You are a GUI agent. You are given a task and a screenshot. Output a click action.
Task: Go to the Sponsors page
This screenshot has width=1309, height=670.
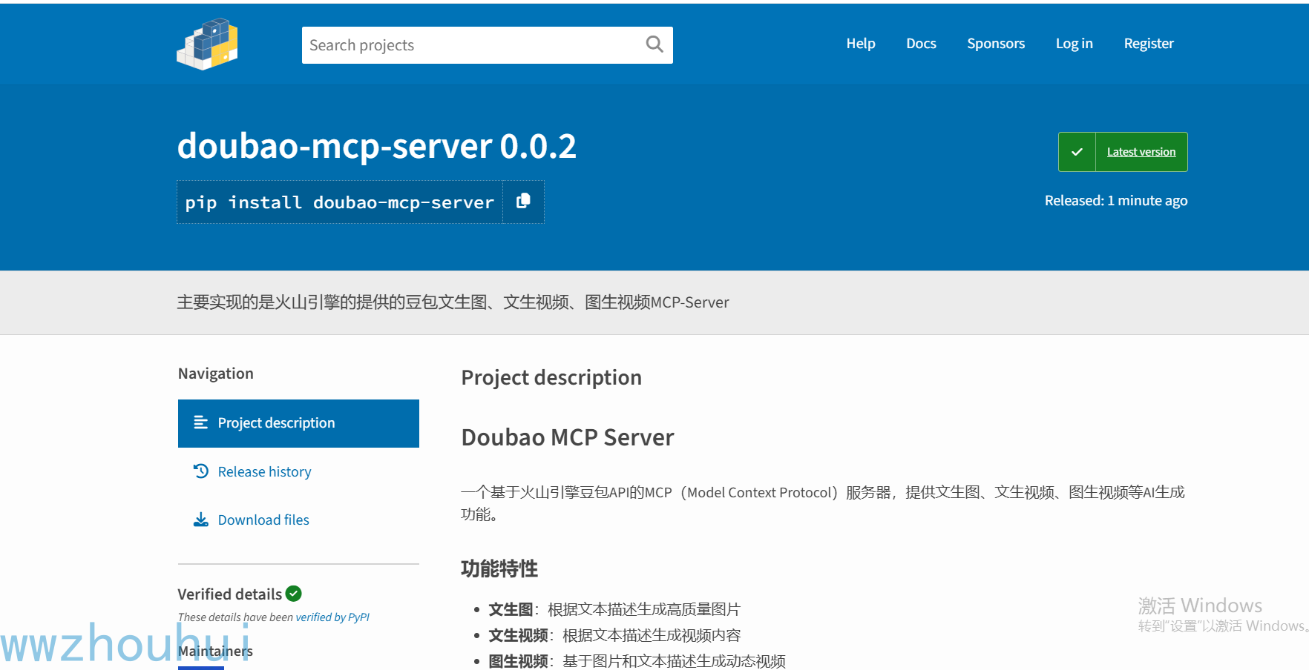pos(996,44)
